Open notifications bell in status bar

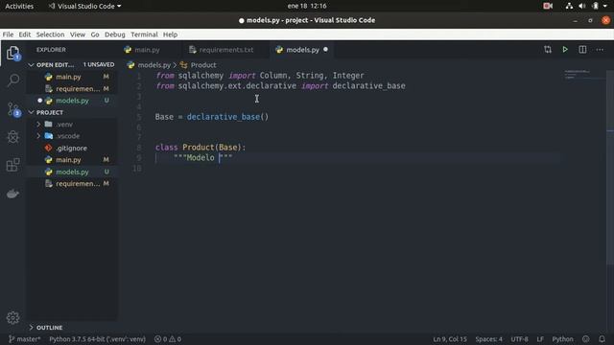[x=602, y=339]
